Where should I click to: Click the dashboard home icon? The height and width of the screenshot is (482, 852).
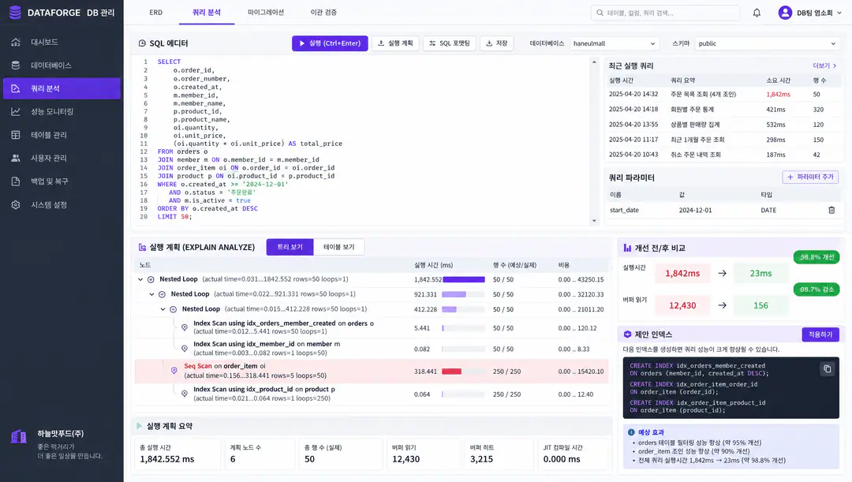16,42
